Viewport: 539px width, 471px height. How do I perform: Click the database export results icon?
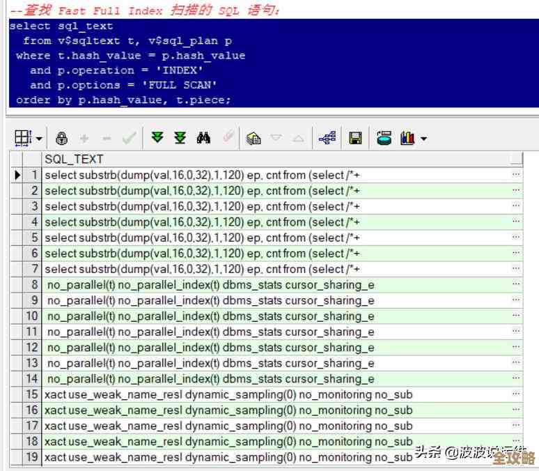(384, 138)
